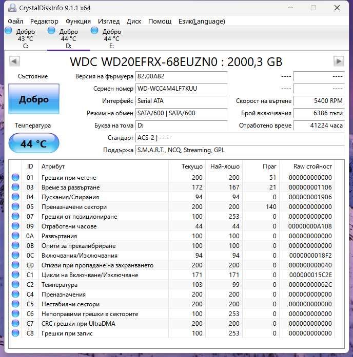Click the Raw стойност column header

pos(307,166)
